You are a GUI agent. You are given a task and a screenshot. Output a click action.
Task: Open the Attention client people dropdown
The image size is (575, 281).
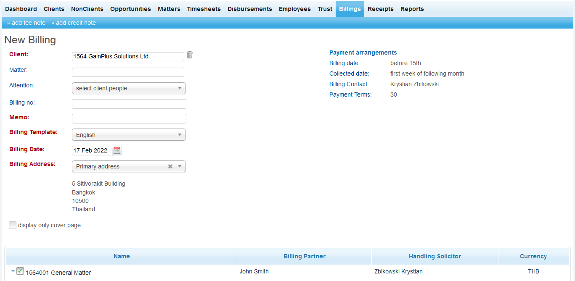pos(129,88)
